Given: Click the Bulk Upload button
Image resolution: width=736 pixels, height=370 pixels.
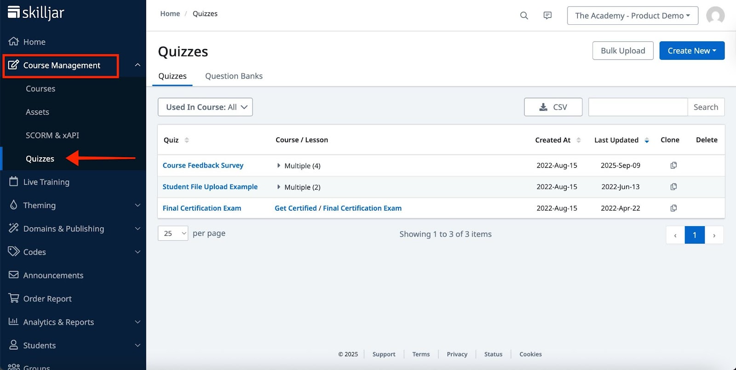Looking at the screenshot, I should [623, 51].
